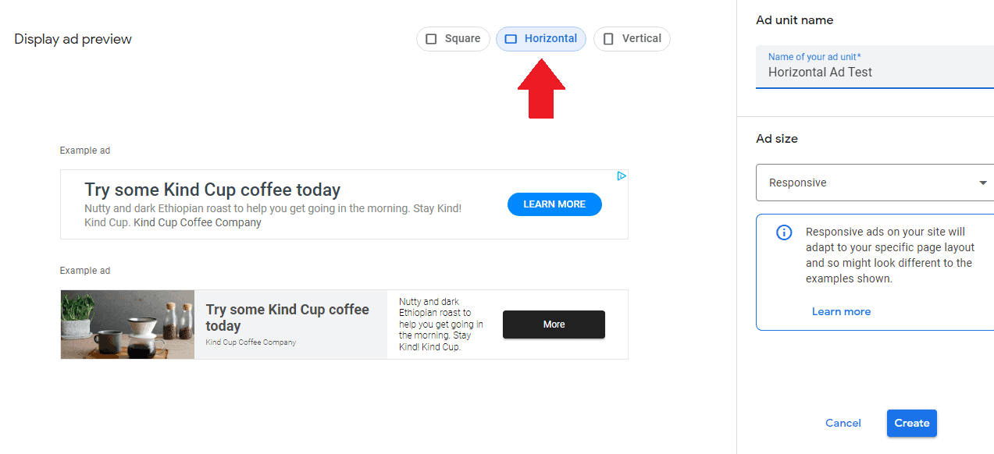
Task: Click the info icon in Responsive notice
Action: point(784,232)
